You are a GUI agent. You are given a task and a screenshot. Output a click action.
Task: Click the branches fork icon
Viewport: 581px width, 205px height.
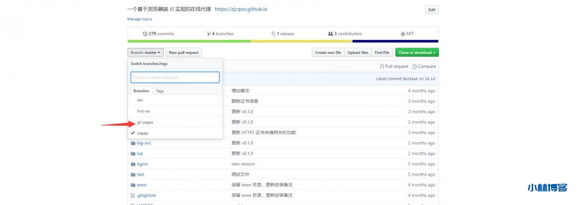[x=209, y=34]
